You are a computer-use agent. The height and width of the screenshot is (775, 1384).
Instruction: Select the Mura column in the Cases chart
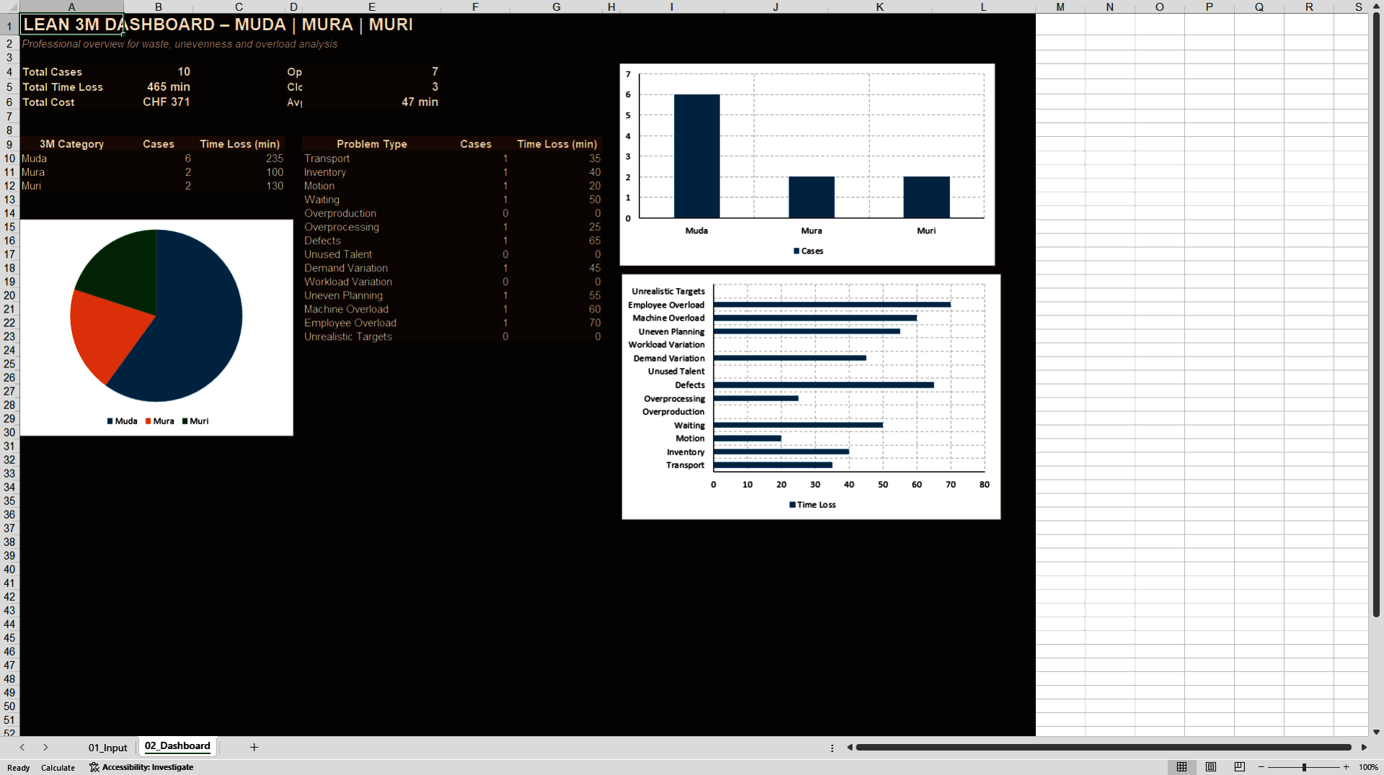(812, 197)
